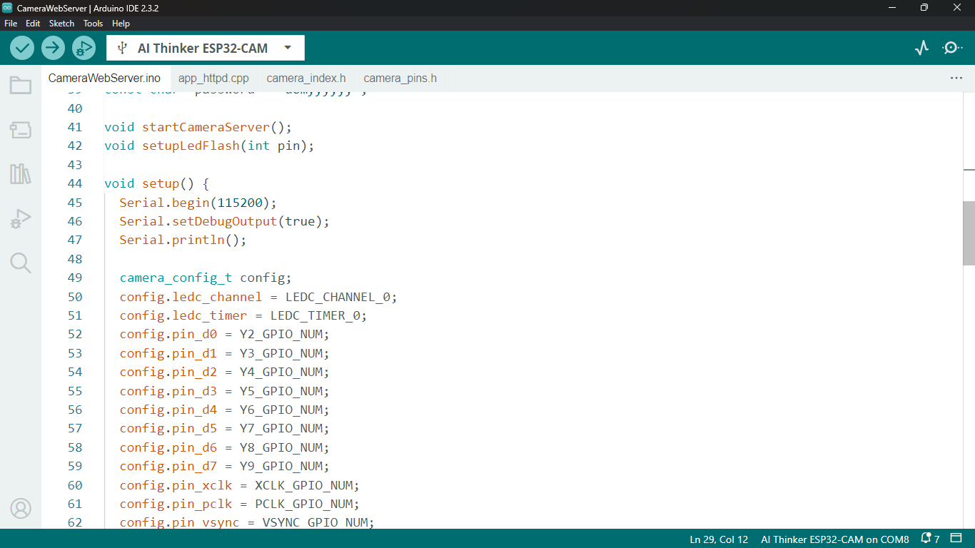The width and height of the screenshot is (975, 548).
Task: Switch to the camera_index.h tab
Action: (x=306, y=78)
